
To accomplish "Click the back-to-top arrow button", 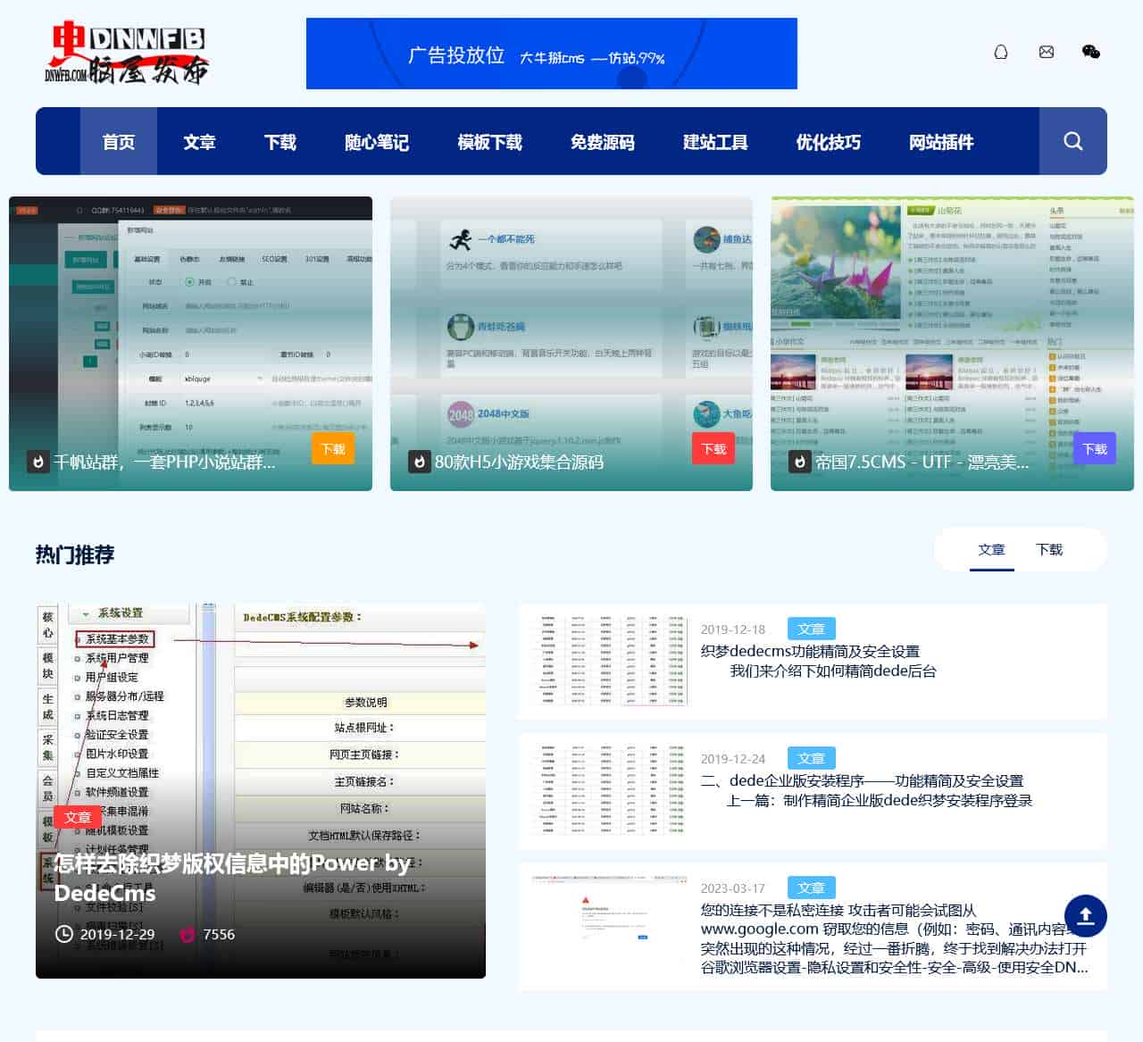I will click(1086, 916).
